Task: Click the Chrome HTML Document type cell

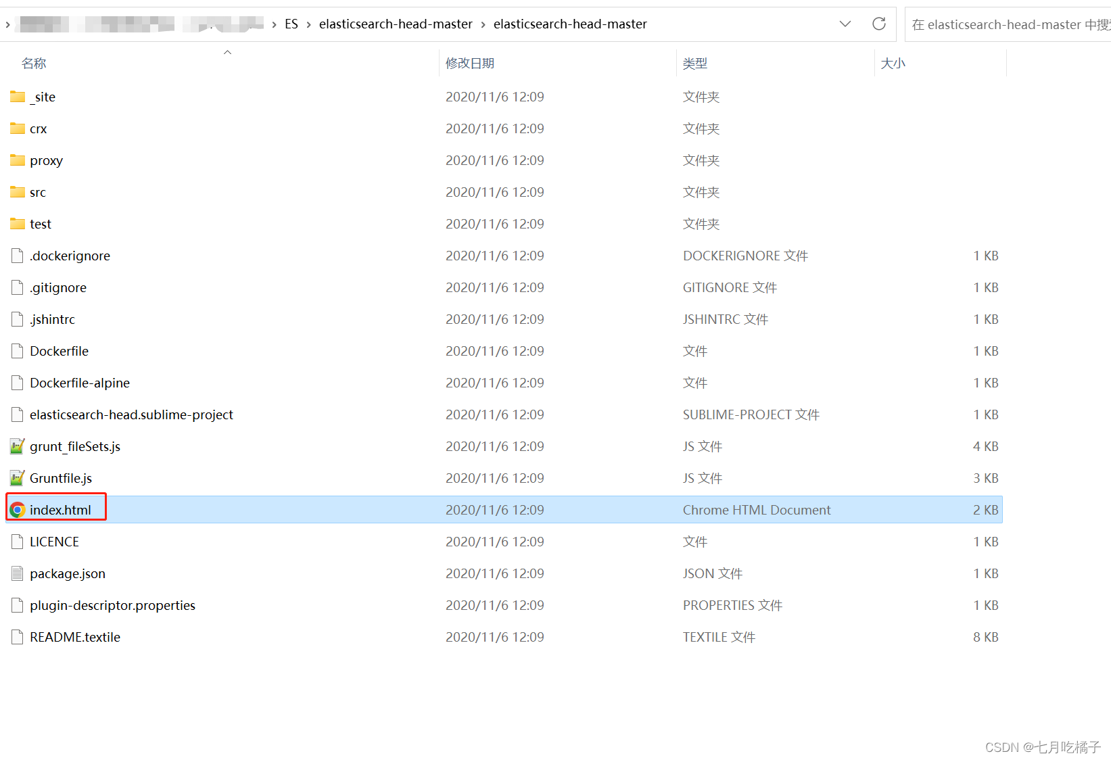Action: click(757, 510)
